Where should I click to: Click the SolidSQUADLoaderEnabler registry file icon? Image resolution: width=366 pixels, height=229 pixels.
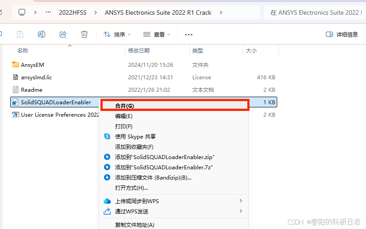(x=16, y=102)
